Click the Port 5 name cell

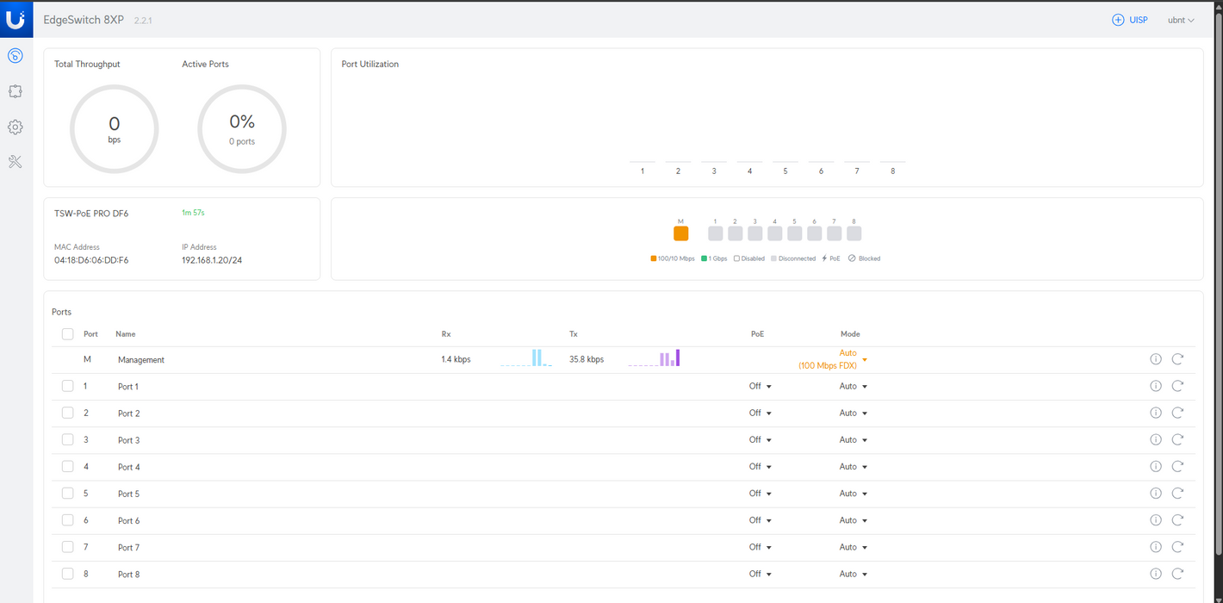click(x=128, y=494)
